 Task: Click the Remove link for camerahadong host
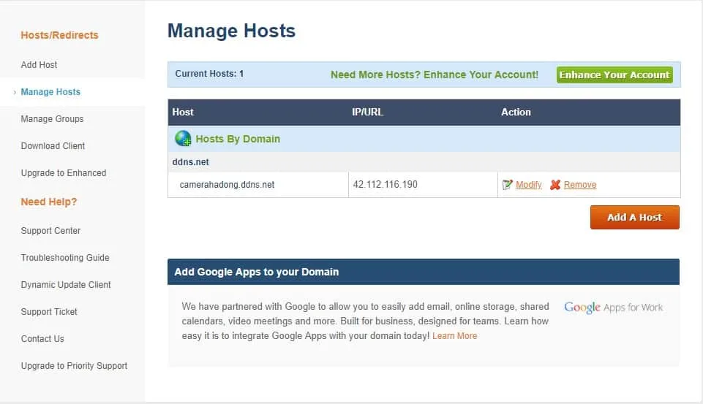pyautogui.click(x=580, y=185)
